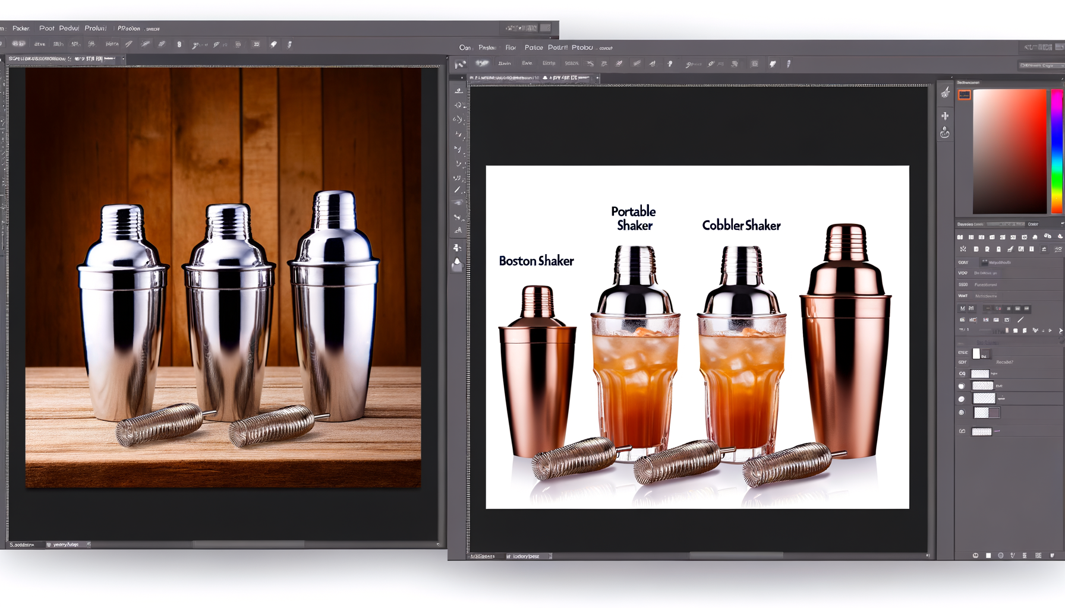Toggle visibility of the layer labeled "Elvic"

point(962,386)
